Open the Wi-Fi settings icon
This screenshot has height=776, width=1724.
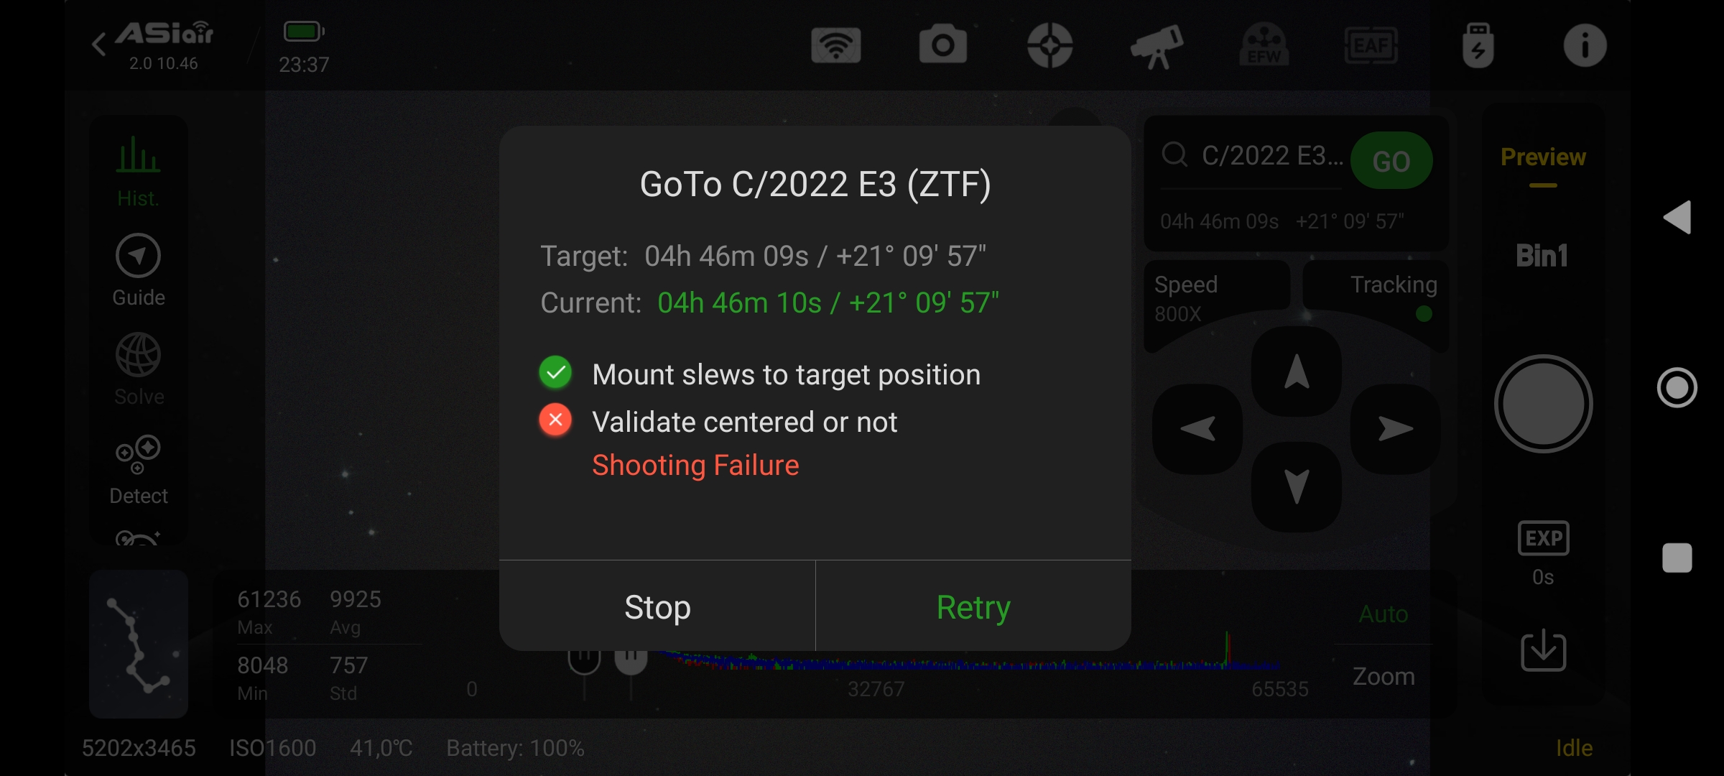[835, 46]
